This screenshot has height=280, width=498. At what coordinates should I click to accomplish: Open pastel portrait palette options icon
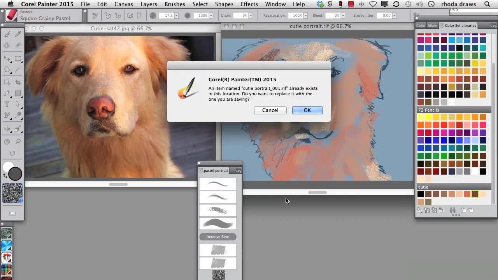click(x=239, y=171)
